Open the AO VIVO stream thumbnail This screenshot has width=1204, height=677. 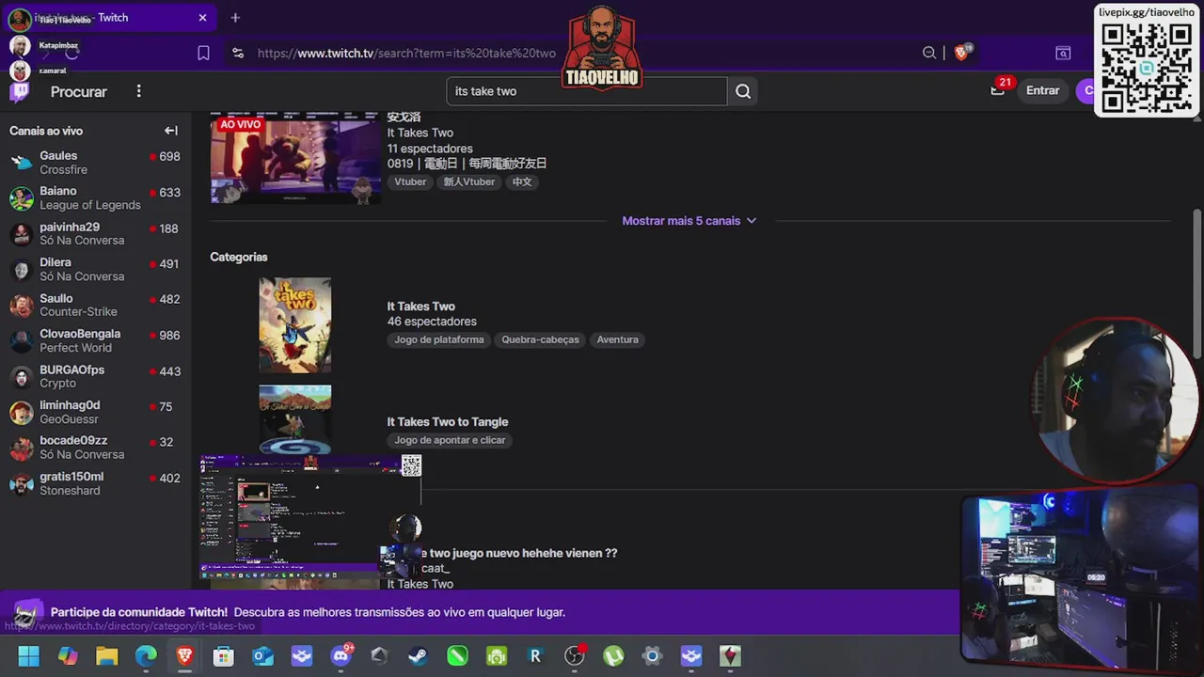(x=295, y=158)
